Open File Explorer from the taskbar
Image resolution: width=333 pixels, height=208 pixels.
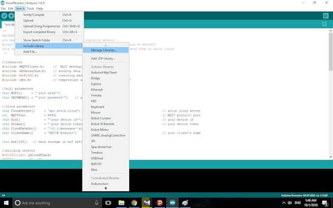(x=121, y=203)
